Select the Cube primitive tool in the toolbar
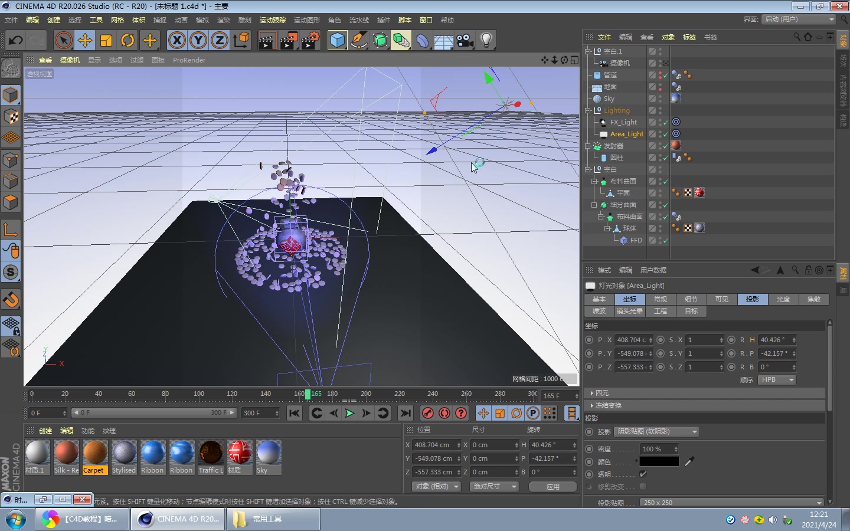Viewport: 850px width, 531px height. tap(336, 40)
